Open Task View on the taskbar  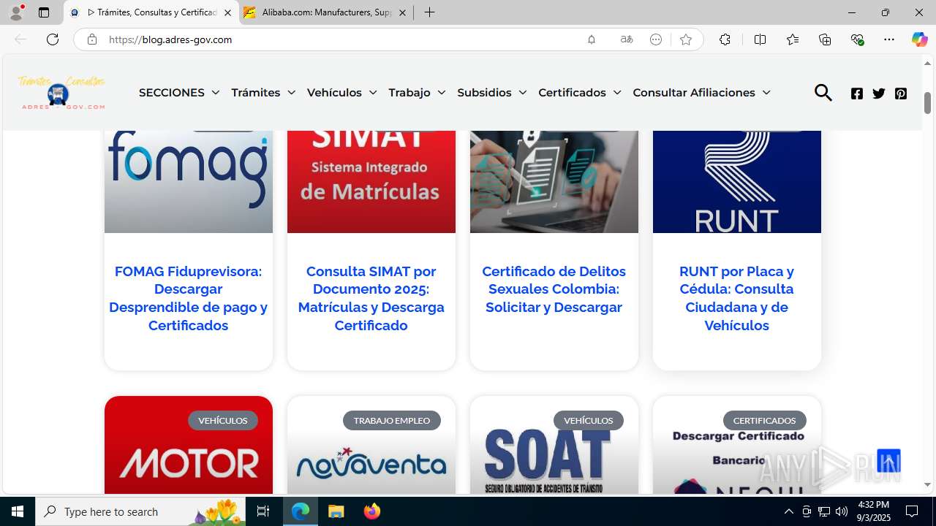(263, 511)
